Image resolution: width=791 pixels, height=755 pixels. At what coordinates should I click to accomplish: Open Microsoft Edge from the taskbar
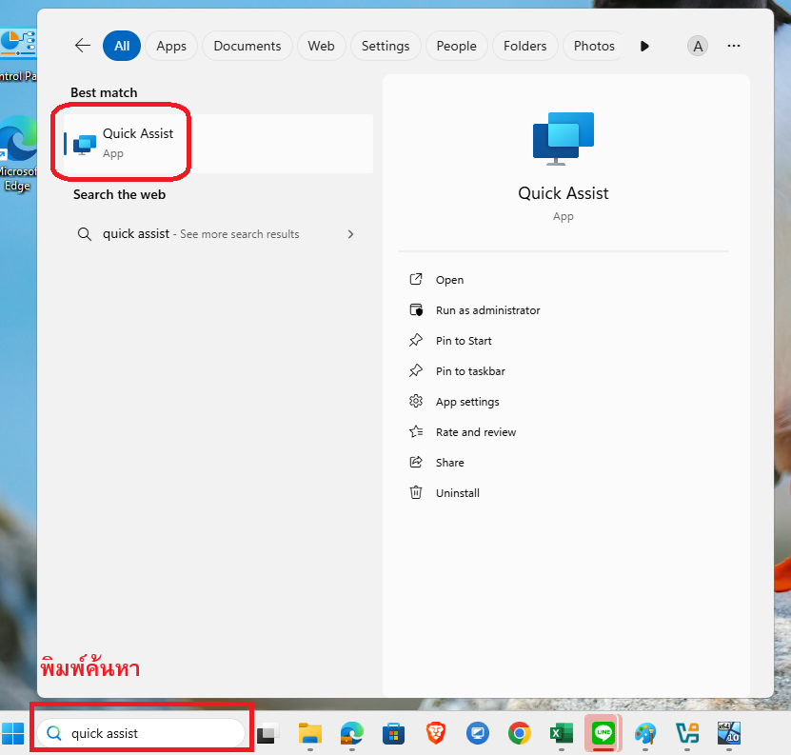point(351,733)
